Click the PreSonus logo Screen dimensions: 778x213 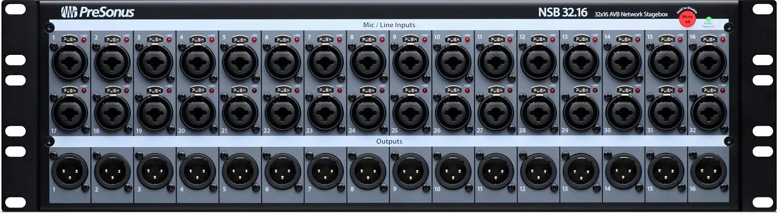(97, 12)
